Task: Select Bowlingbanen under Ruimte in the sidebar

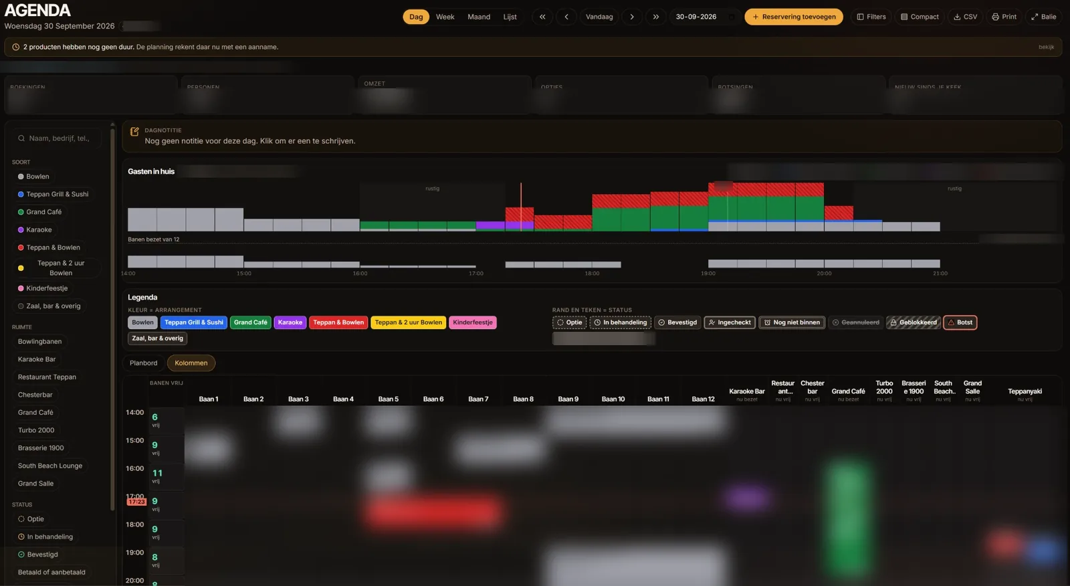Action: pyautogui.click(x=39, y=342)
